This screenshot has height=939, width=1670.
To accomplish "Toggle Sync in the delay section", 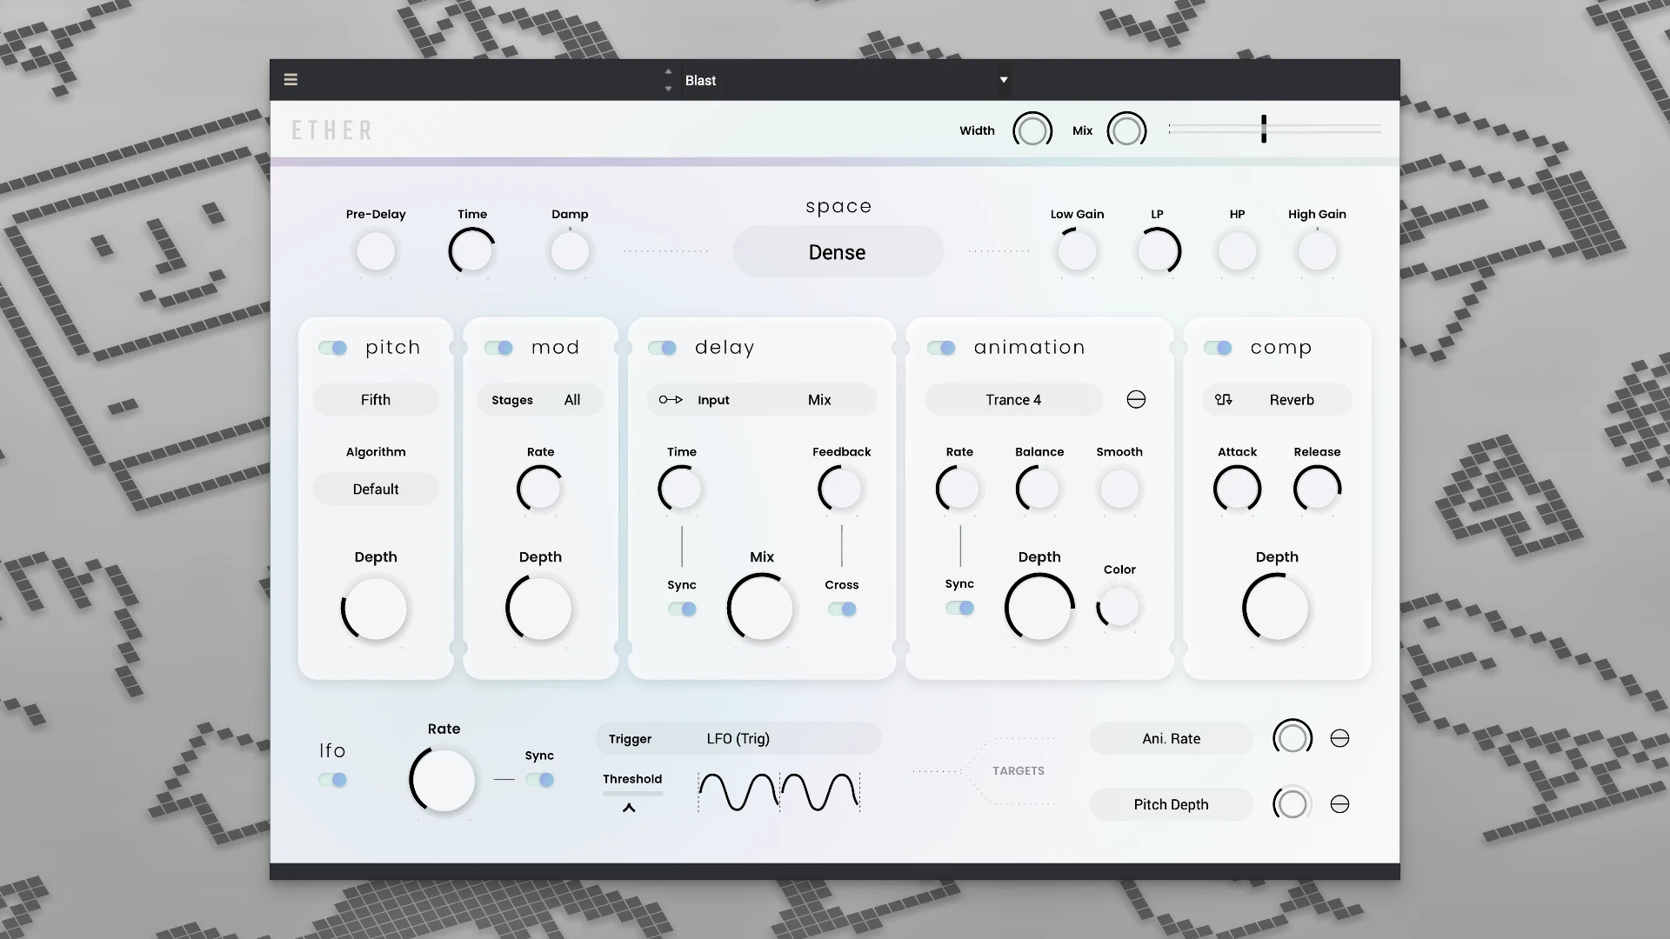I will coord(683,609).
